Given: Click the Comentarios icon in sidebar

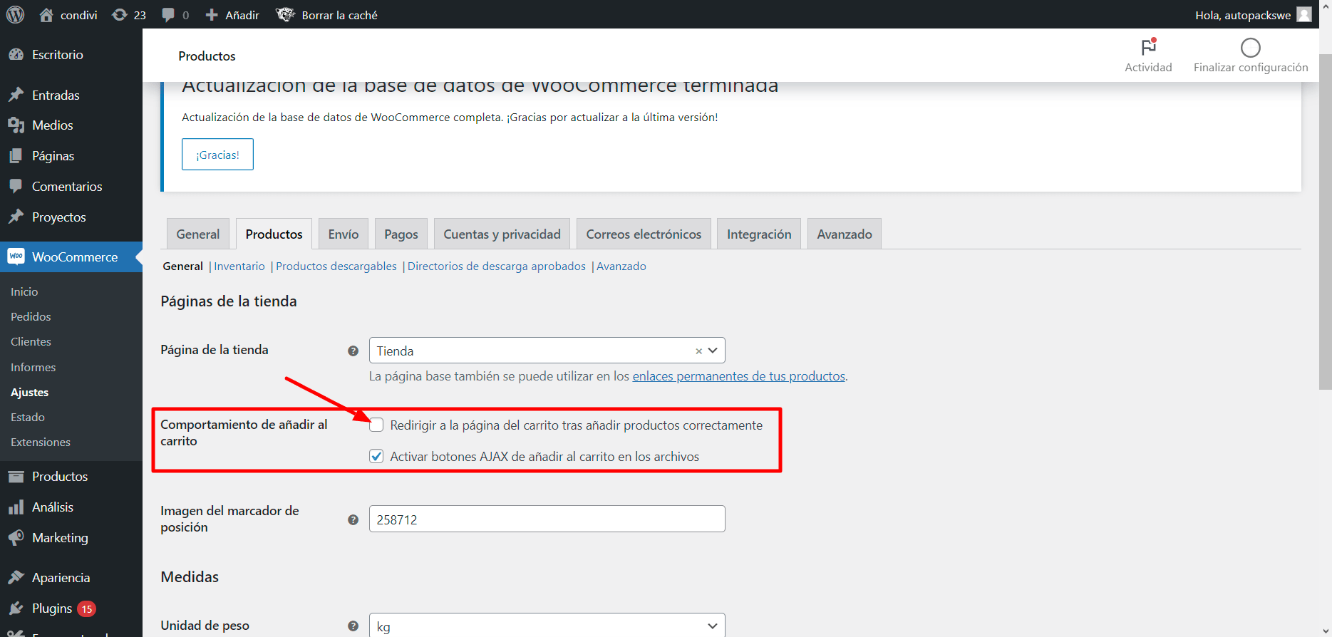Looking at the screenshot, I should (16, 186).
